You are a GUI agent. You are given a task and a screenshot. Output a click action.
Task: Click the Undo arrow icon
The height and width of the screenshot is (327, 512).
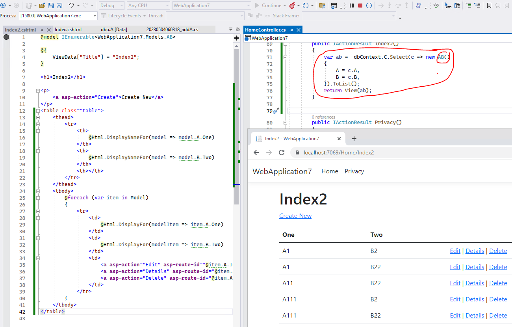(71, 6)
